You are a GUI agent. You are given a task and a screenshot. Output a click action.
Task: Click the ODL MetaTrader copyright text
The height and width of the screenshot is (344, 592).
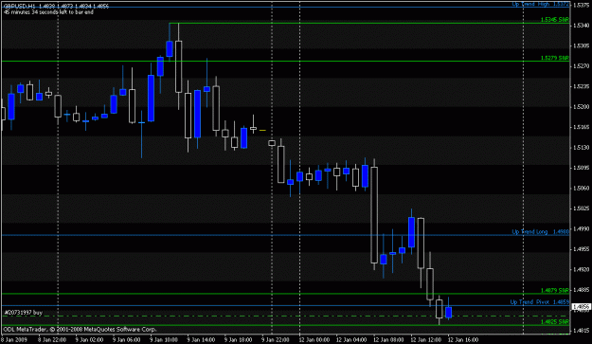[x=80, y=329]
